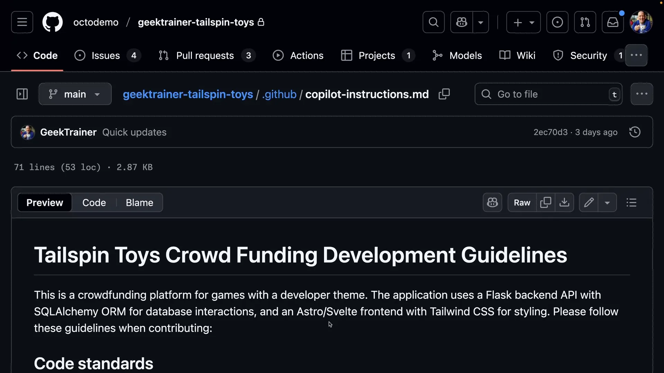Screen dimensions: 664x373
Task: Open the Actions tab
Action: pos(298,56)
